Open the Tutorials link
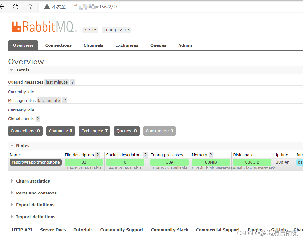The image size is (303, 239). tap(83, 230)
